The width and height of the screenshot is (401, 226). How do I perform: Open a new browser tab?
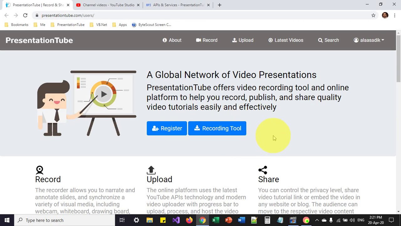click(x=220, y=5)
